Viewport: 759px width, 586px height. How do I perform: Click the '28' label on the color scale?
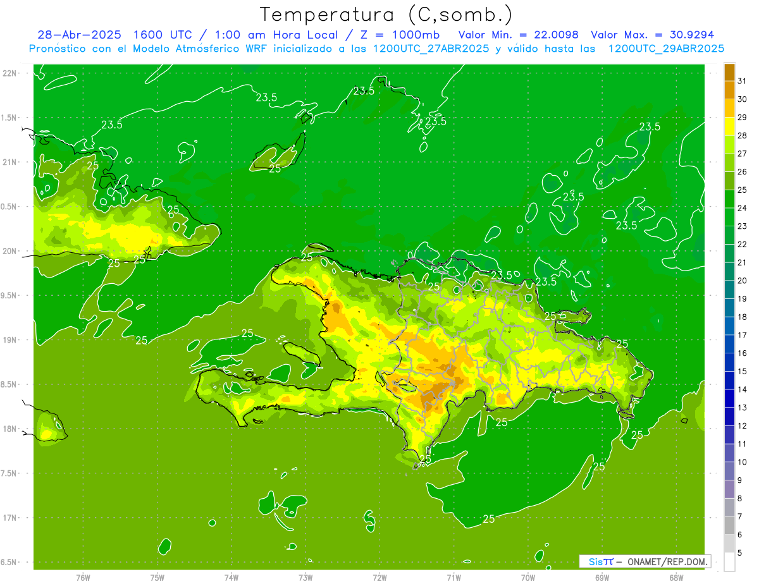click(x=742, y=135)
